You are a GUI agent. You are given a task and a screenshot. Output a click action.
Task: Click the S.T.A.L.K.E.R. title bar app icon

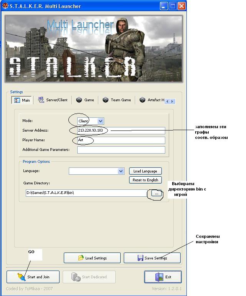[5, 6]
